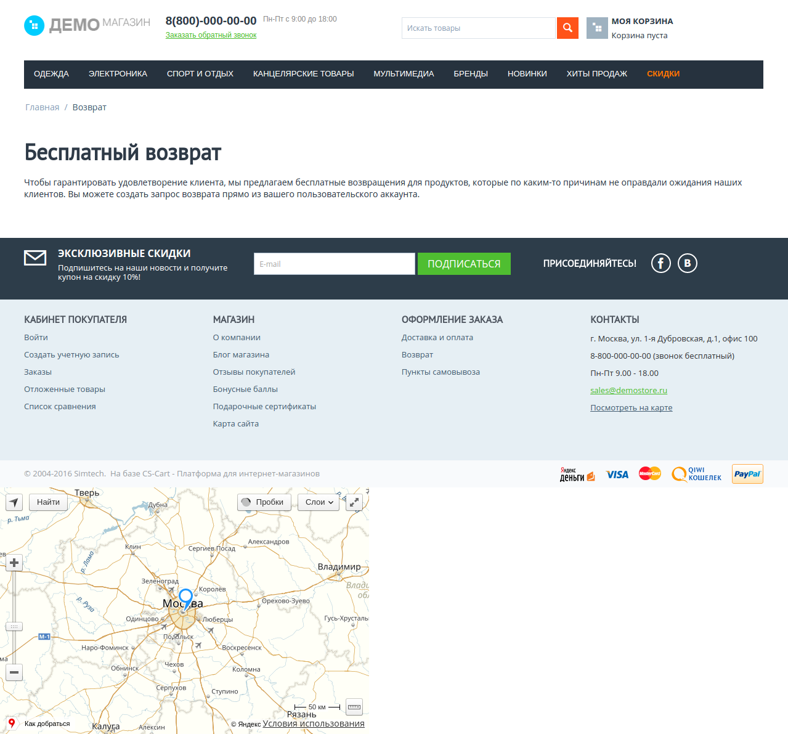This screenshot has height=734, width=788.
Task: Expand the Слои layers dropdown
Action: (x=319, y=502)
